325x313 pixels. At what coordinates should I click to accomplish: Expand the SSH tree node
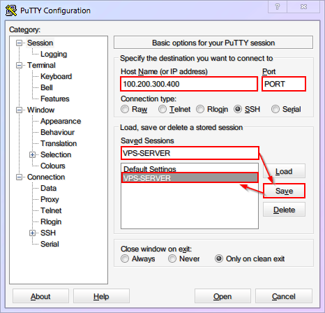[x=32, y=233]
